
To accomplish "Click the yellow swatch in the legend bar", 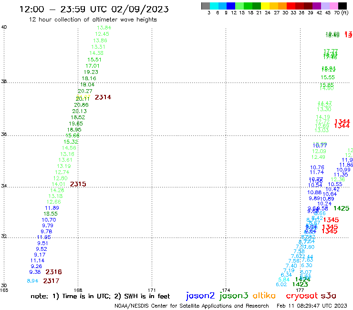I will 265,6.
